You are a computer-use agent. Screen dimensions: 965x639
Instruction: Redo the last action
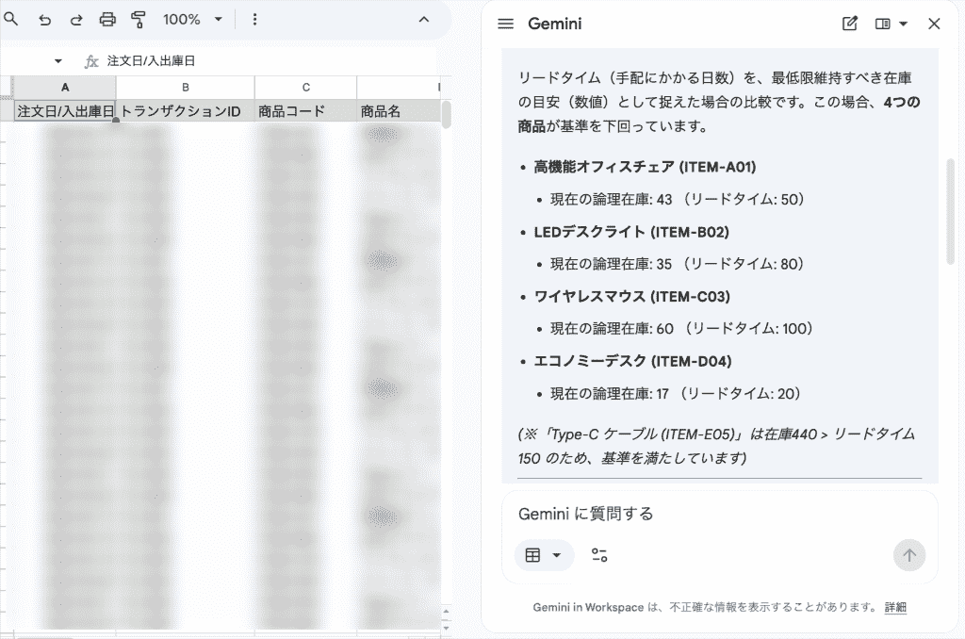pos(75,20)
